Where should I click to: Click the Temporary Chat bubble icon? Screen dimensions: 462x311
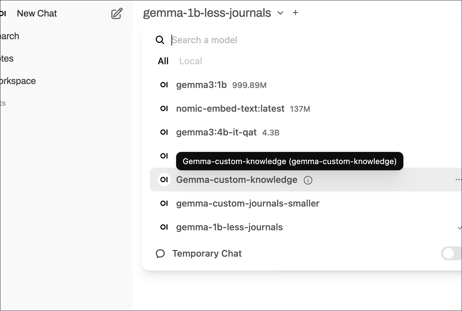coord(160,253)
